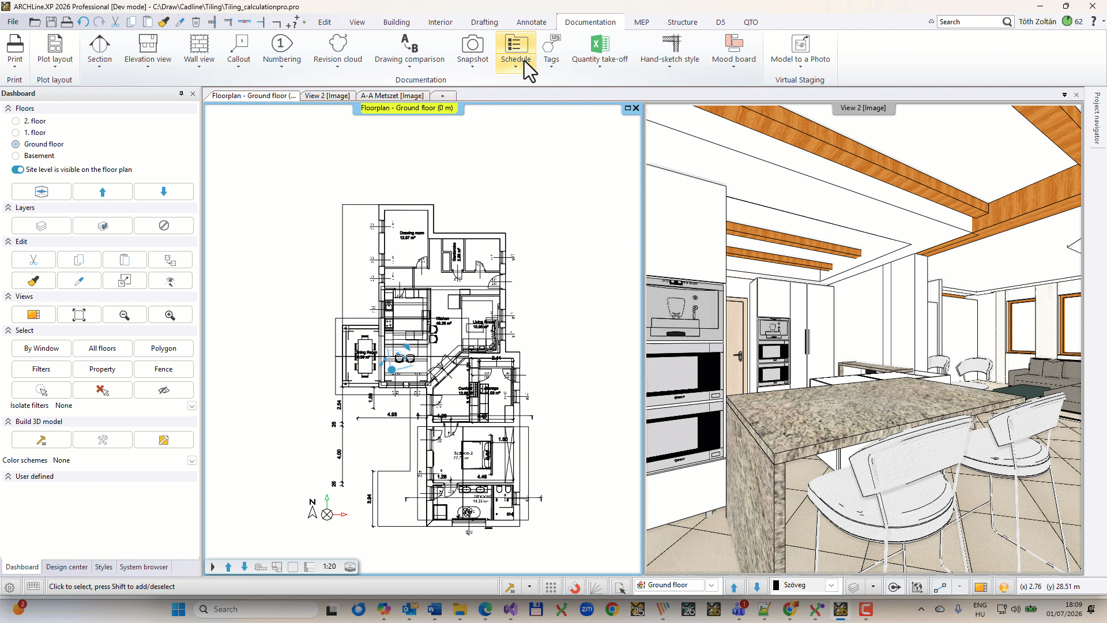The image size is (1107, 623).
Task: Click the Elevation view tool
Action: (148, 50)
